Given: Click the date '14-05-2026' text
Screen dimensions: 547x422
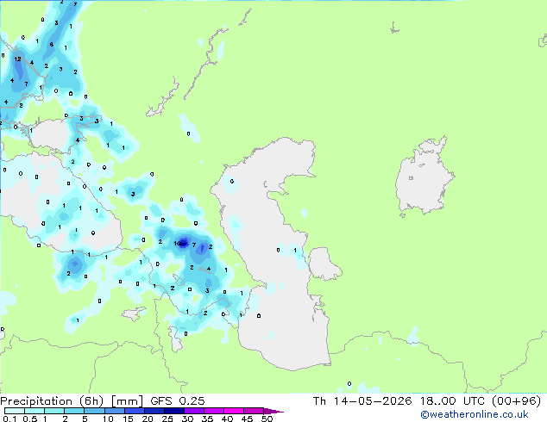Looking at the screenshot, I should coord(373,401).
